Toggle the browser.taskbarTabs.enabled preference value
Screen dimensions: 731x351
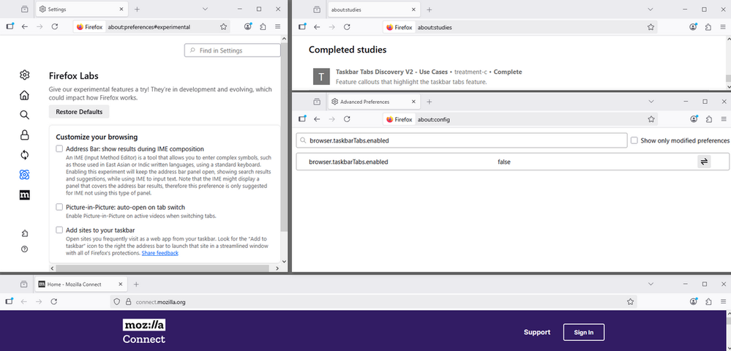(x=704, y=162)
